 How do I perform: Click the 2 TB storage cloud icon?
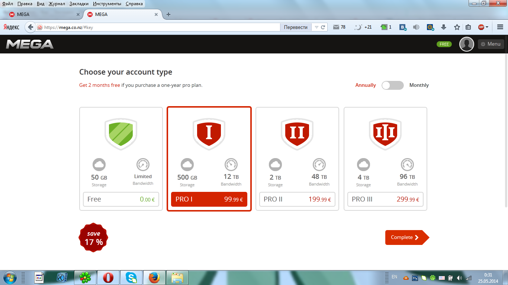[275, 164]
